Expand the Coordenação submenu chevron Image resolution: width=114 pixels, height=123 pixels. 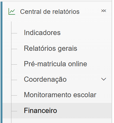104,79
